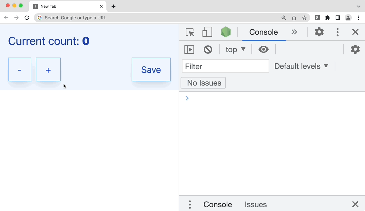Image resolution: width=365 pixels, height=211 pixels.
Task: Open the Default levels filter dropdown
Action: pyautogui.click(x=301, y=66)
